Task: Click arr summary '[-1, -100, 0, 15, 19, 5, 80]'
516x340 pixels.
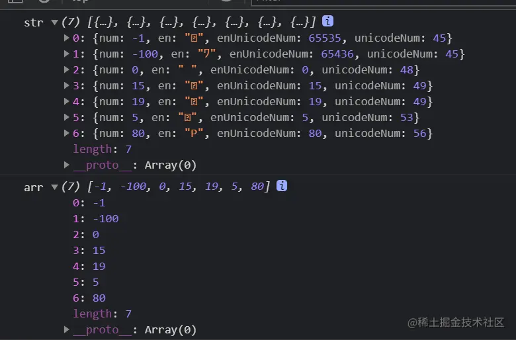Action: (x=179, y=187)
